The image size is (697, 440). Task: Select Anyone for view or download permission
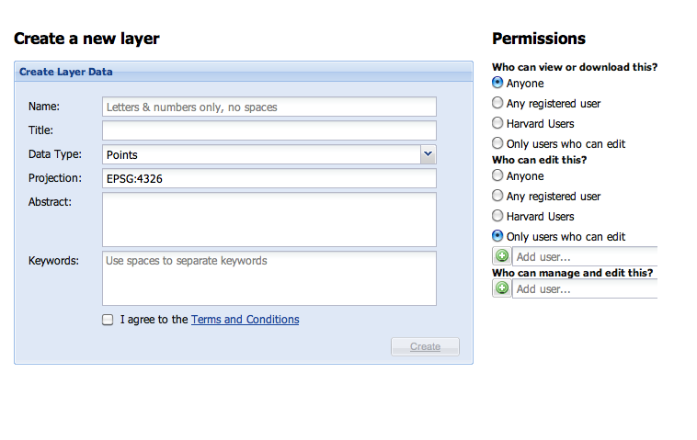[x=498, y=83]
